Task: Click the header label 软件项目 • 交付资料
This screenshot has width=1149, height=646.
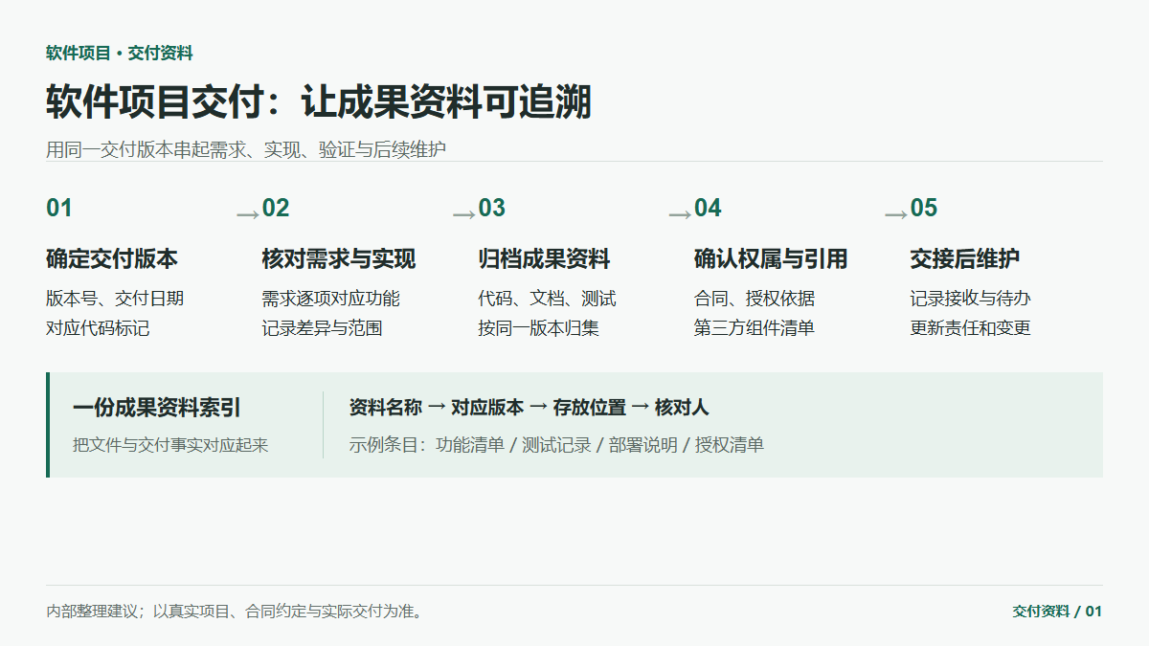Action: pyautogui.click(x=120, y=54)
